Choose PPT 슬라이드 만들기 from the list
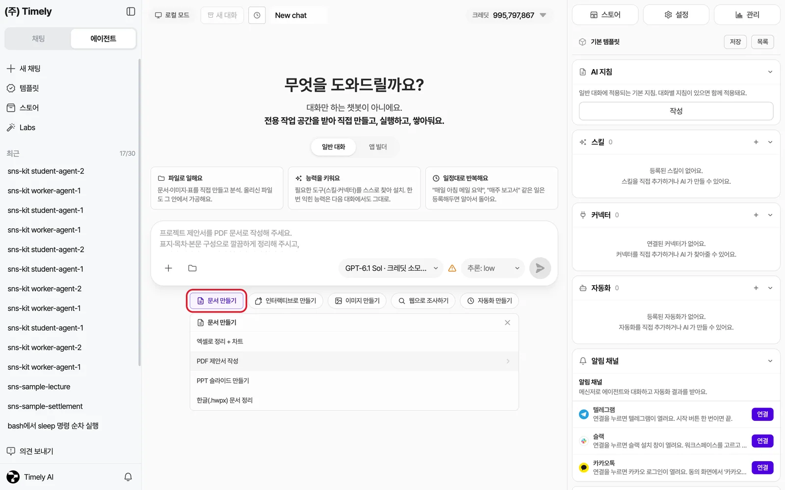Image resolution: width=785 pixels, height=490 pixels. point(354,381)
